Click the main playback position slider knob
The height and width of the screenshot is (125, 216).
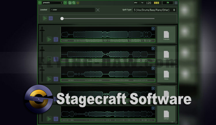(x=62, y=18)
